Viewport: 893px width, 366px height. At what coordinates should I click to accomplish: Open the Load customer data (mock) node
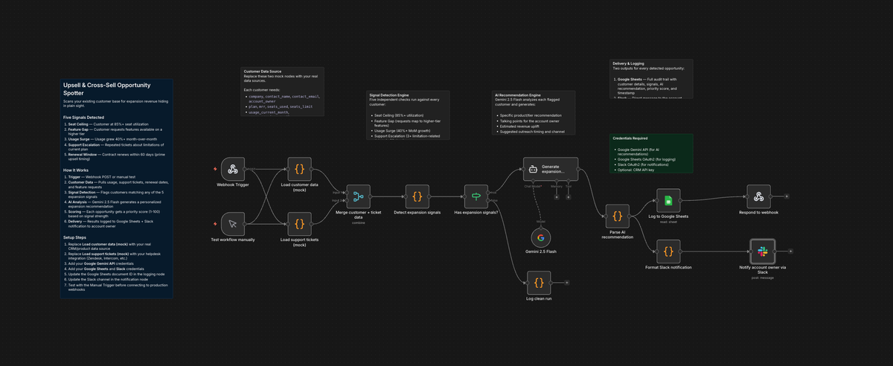point(299,170)
